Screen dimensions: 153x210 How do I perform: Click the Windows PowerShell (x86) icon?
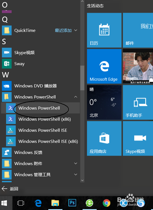coord(11,119)
